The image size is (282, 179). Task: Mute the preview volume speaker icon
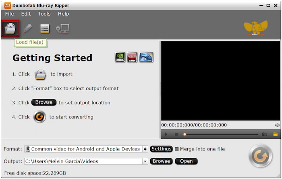tap(277, 125)
